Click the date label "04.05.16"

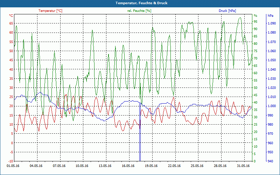(36, 166)
